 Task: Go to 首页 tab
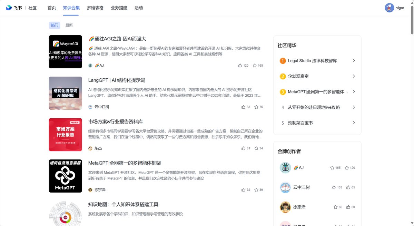tap(52, 8)
